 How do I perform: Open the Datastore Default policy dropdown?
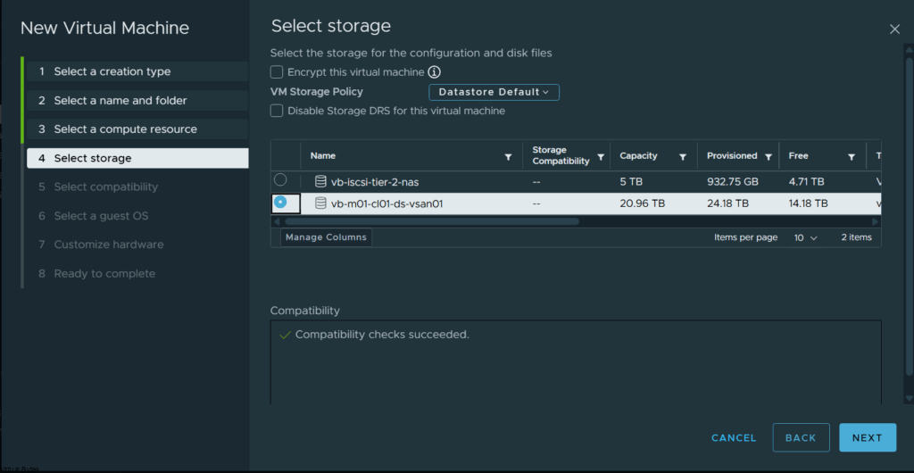pyautogui.click(x=494, y=92)
